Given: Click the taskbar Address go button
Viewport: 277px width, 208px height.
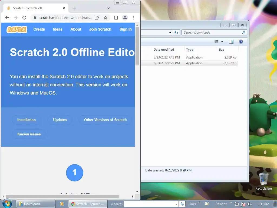Looking at the screenshot, I should click(182, 204).
